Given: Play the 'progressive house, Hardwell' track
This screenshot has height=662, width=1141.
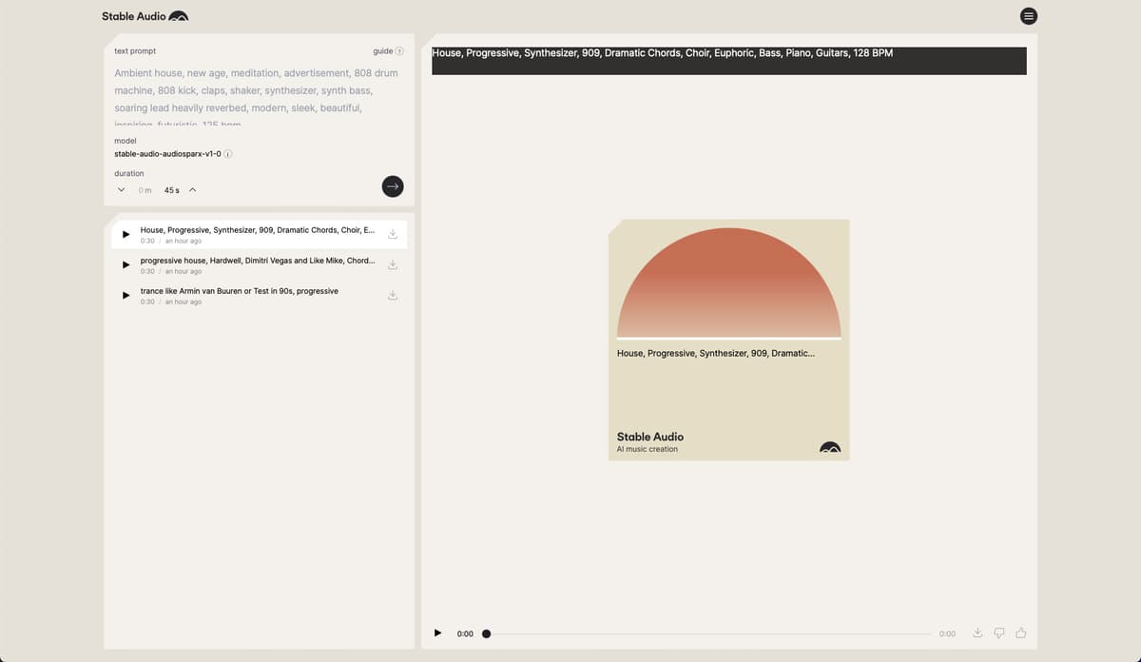Looking at the screenshot, I should 126,264.
